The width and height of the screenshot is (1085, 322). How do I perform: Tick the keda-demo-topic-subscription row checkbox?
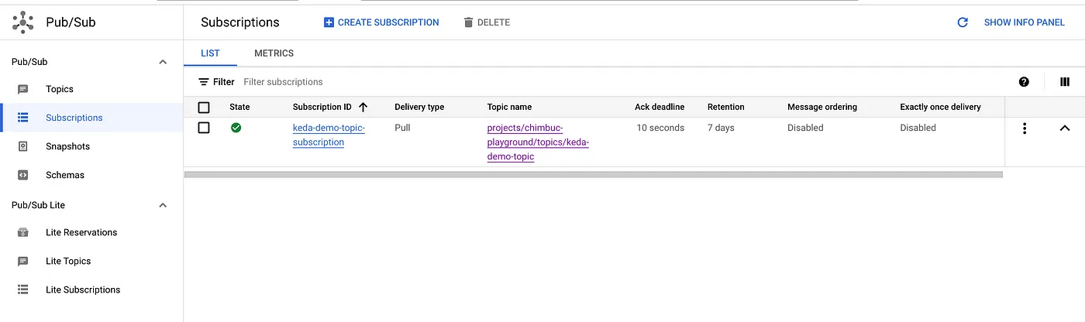tap(204, 128)
